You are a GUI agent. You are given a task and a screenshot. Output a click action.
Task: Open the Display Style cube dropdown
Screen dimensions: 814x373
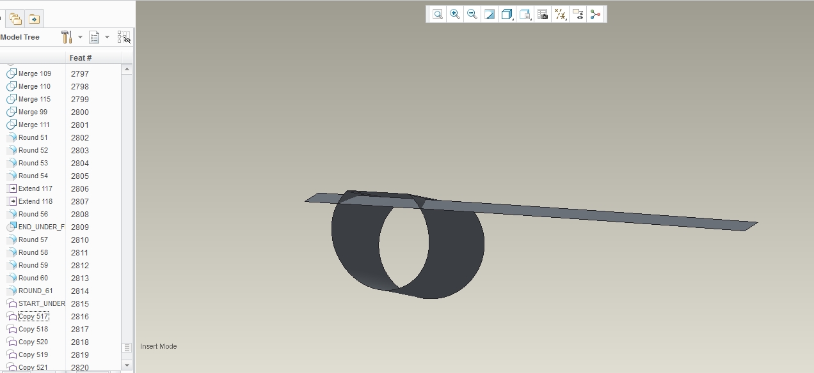coord(507,14)
